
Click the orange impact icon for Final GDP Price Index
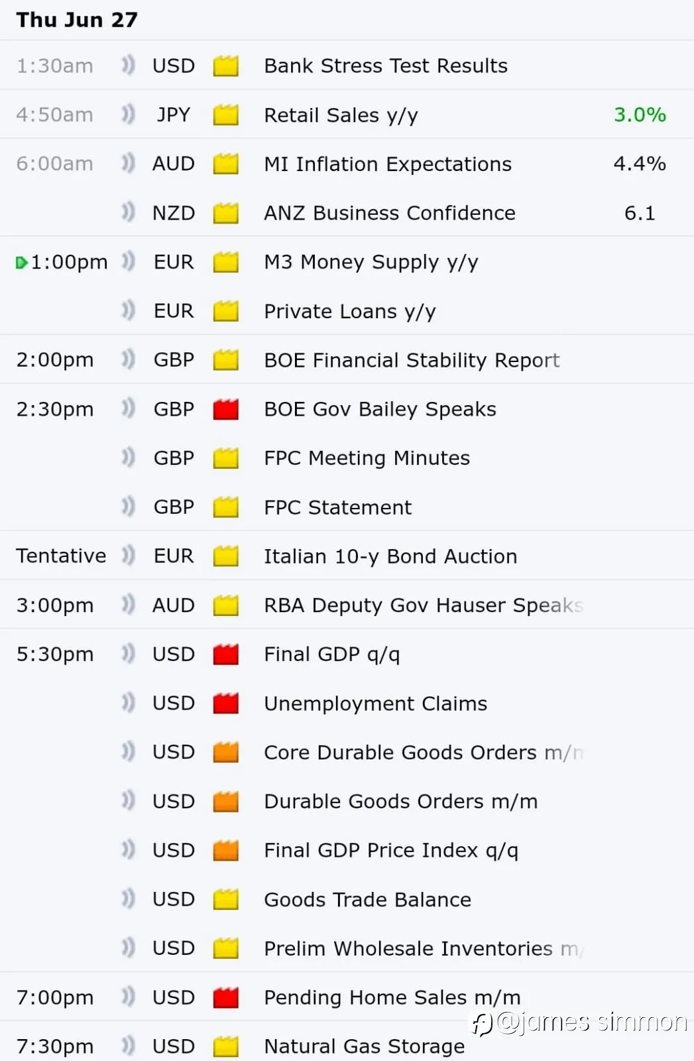pyautogui.click(x=225, y=850)
